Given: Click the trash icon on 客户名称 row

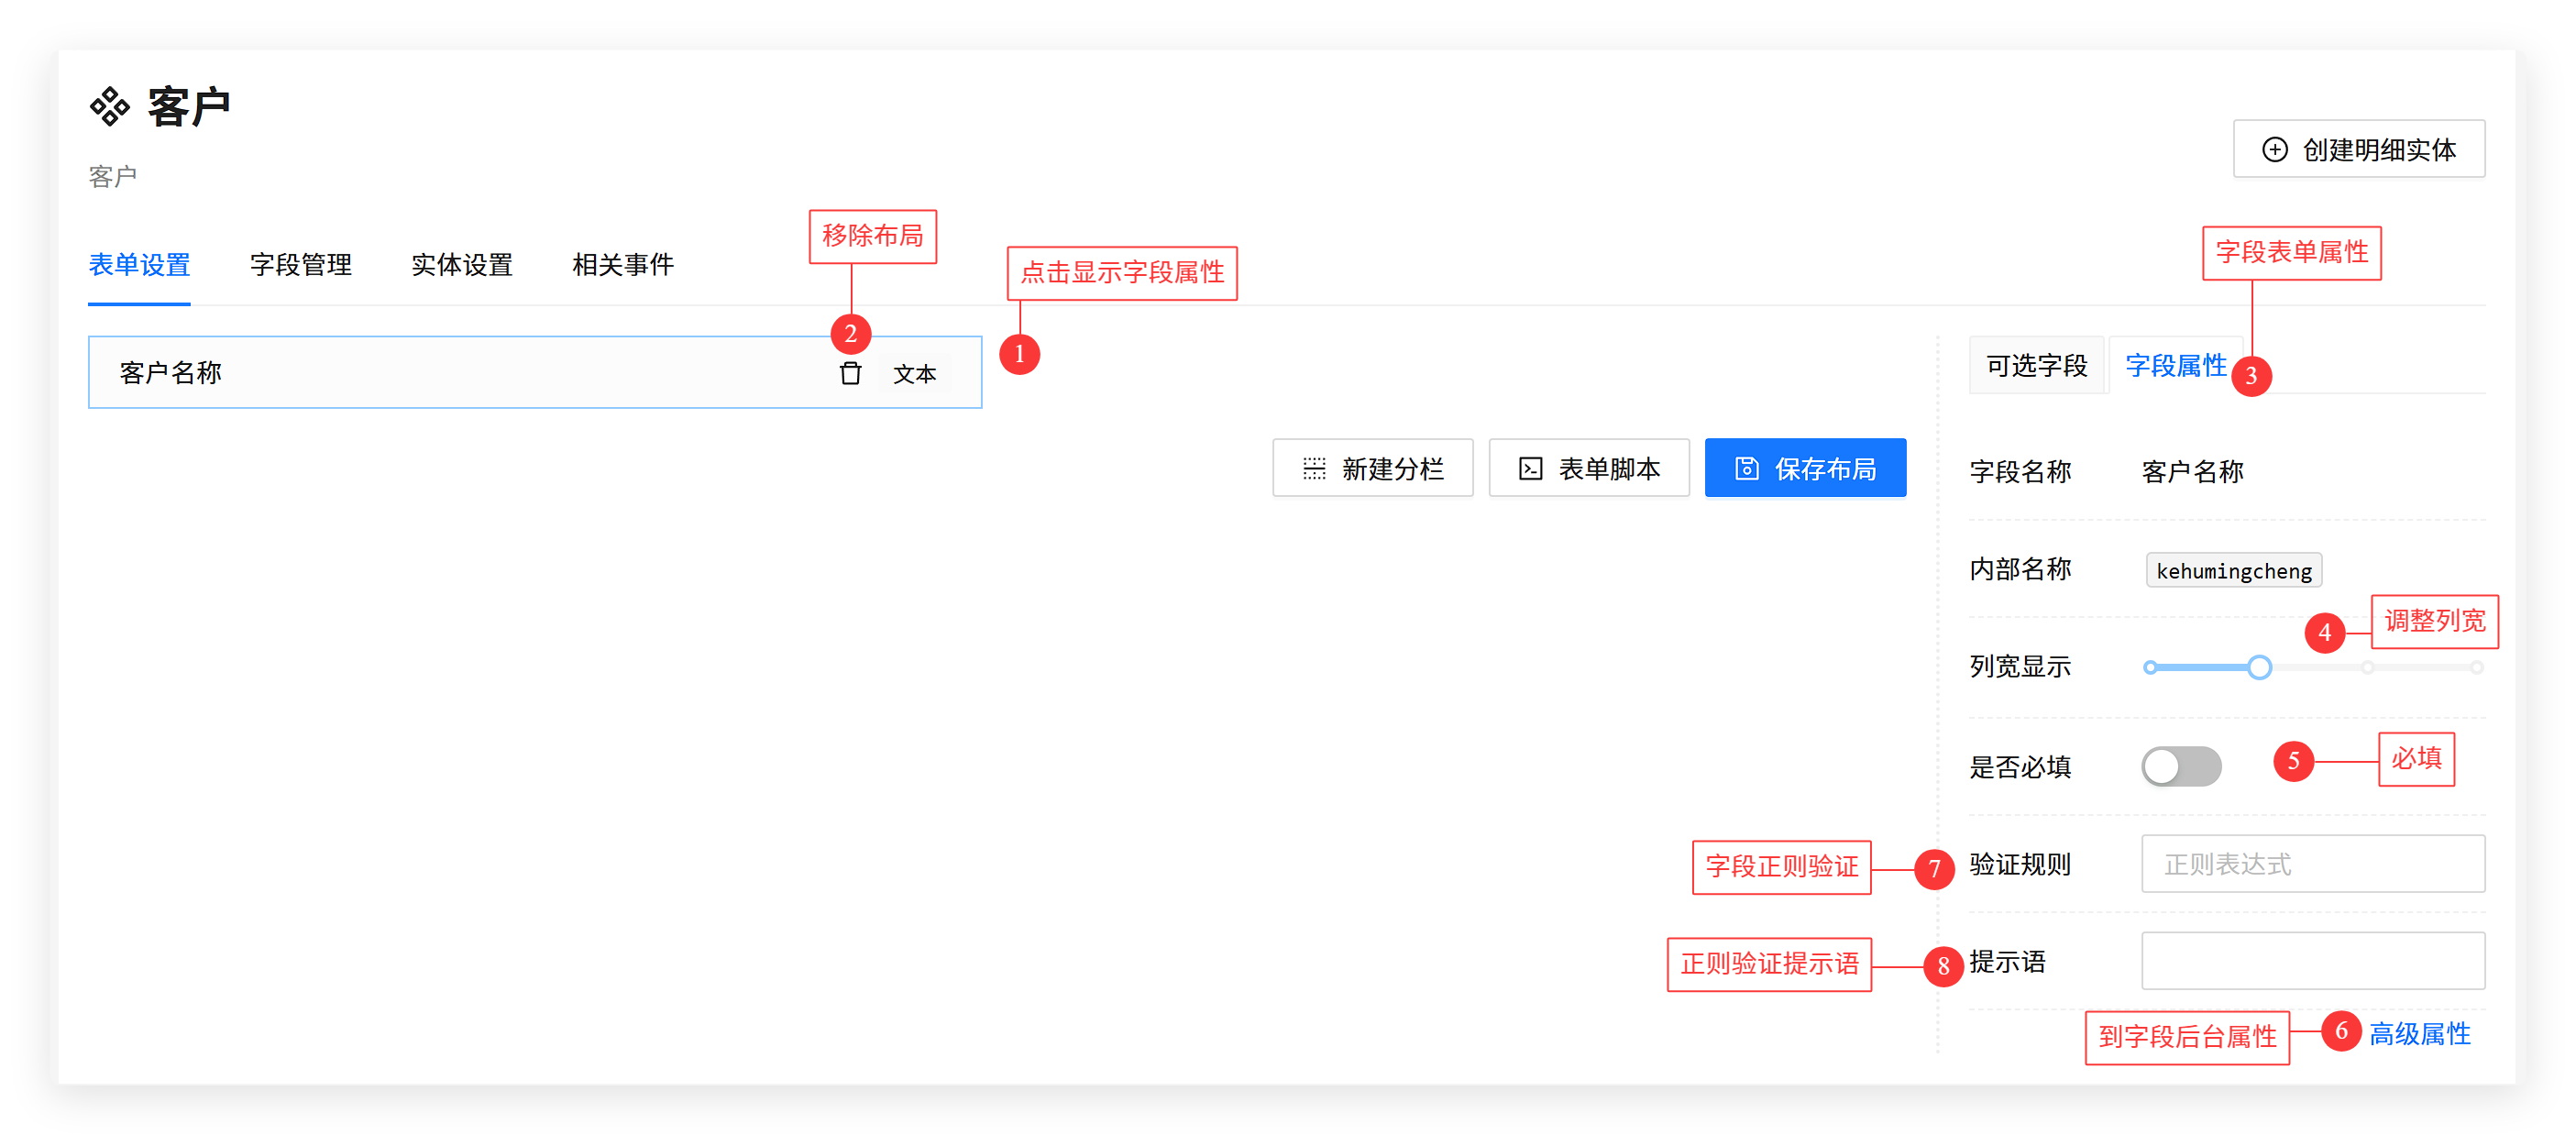Looking at the screenshot, I should (x=850, y=373).
